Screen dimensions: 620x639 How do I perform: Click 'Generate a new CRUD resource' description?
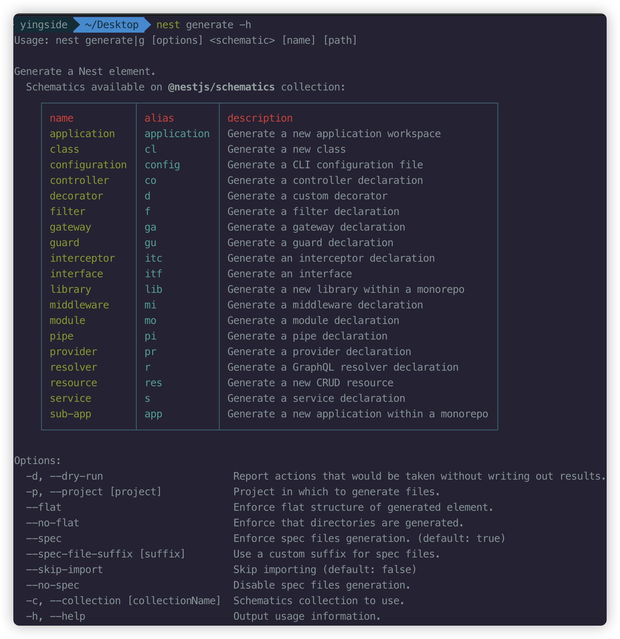click(310, 383)
